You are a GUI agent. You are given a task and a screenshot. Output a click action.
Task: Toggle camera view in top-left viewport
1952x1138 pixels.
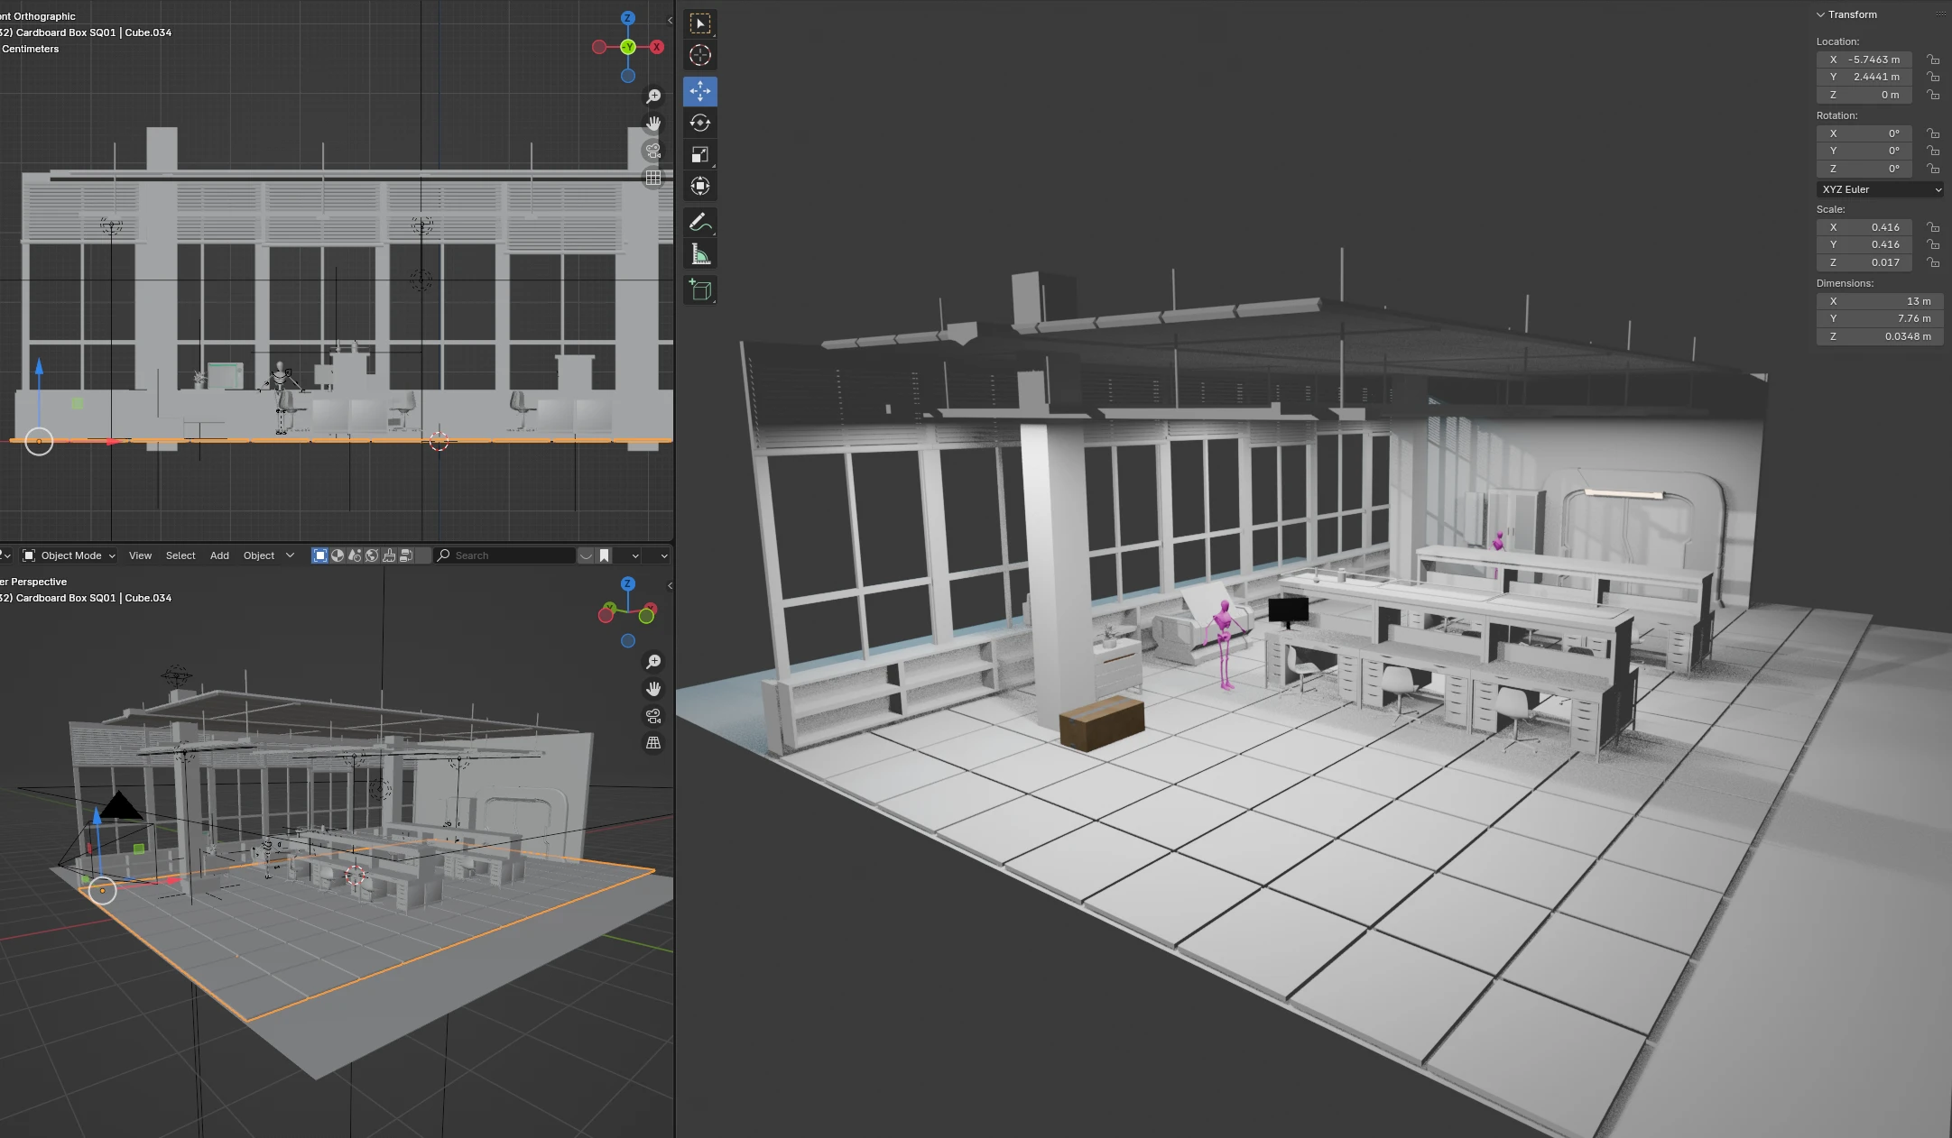[x=653, y=151]
